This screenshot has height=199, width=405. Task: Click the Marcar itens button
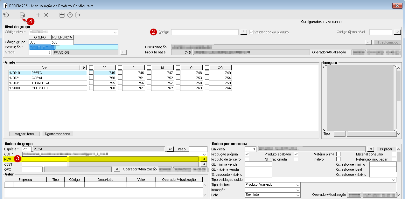click(x=24, y=134)
